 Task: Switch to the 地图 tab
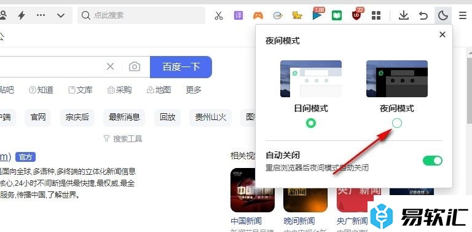click(x=159, y=90)
